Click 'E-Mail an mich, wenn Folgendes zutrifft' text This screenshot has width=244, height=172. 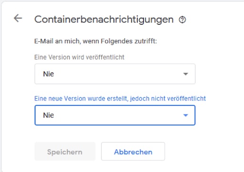click(x=95, y=41)
